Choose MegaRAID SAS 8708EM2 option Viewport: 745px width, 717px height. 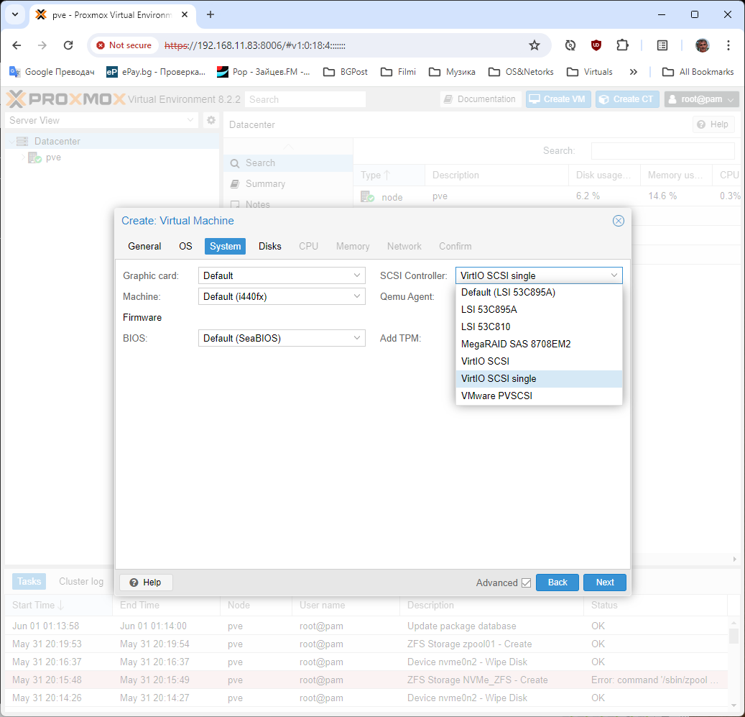click(515, 344)
